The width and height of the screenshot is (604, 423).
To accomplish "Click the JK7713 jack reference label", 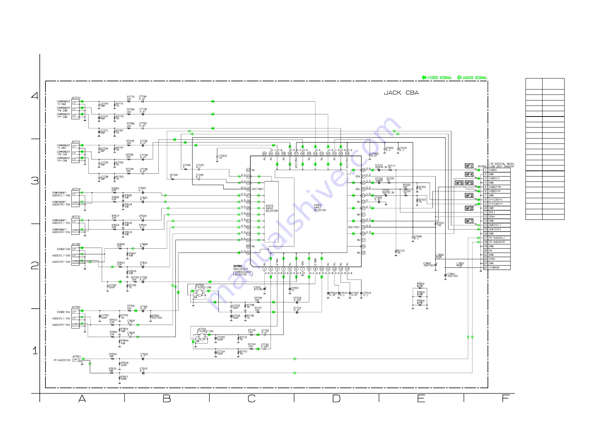I will (x=76, y=98).
